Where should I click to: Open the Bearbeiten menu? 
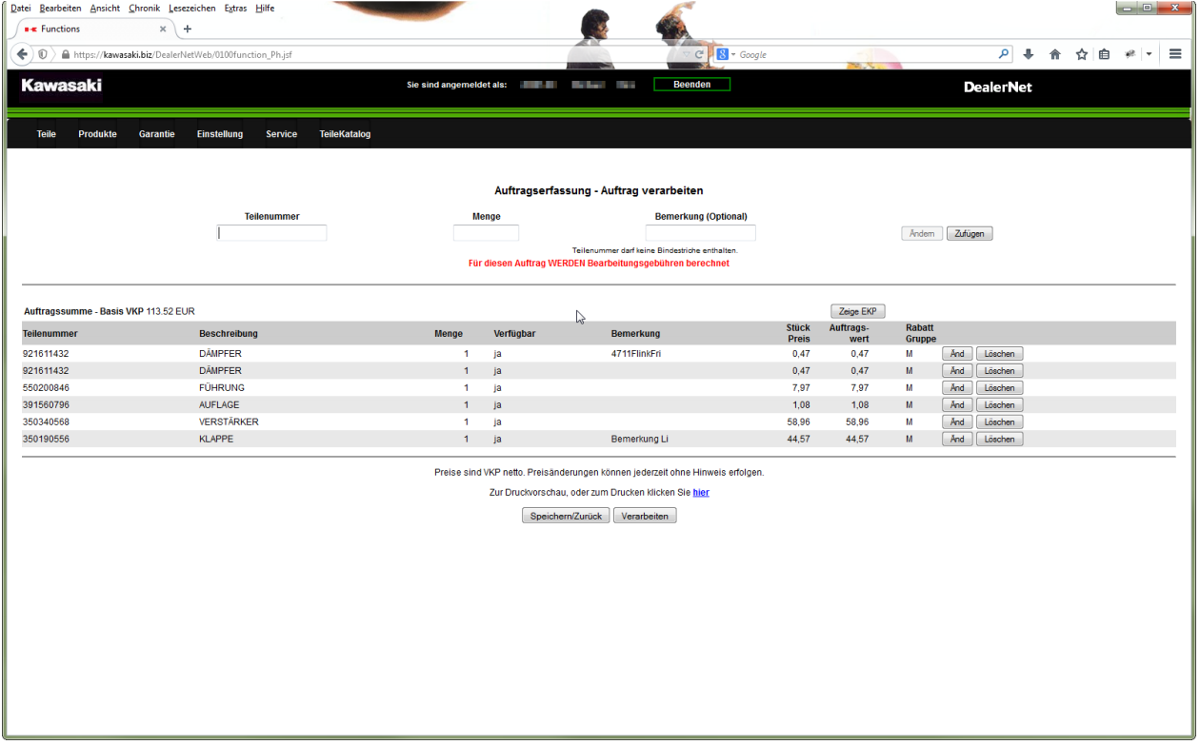(x=60, y=8)
